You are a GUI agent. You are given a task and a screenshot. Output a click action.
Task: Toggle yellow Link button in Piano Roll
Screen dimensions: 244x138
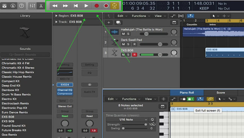210,99
